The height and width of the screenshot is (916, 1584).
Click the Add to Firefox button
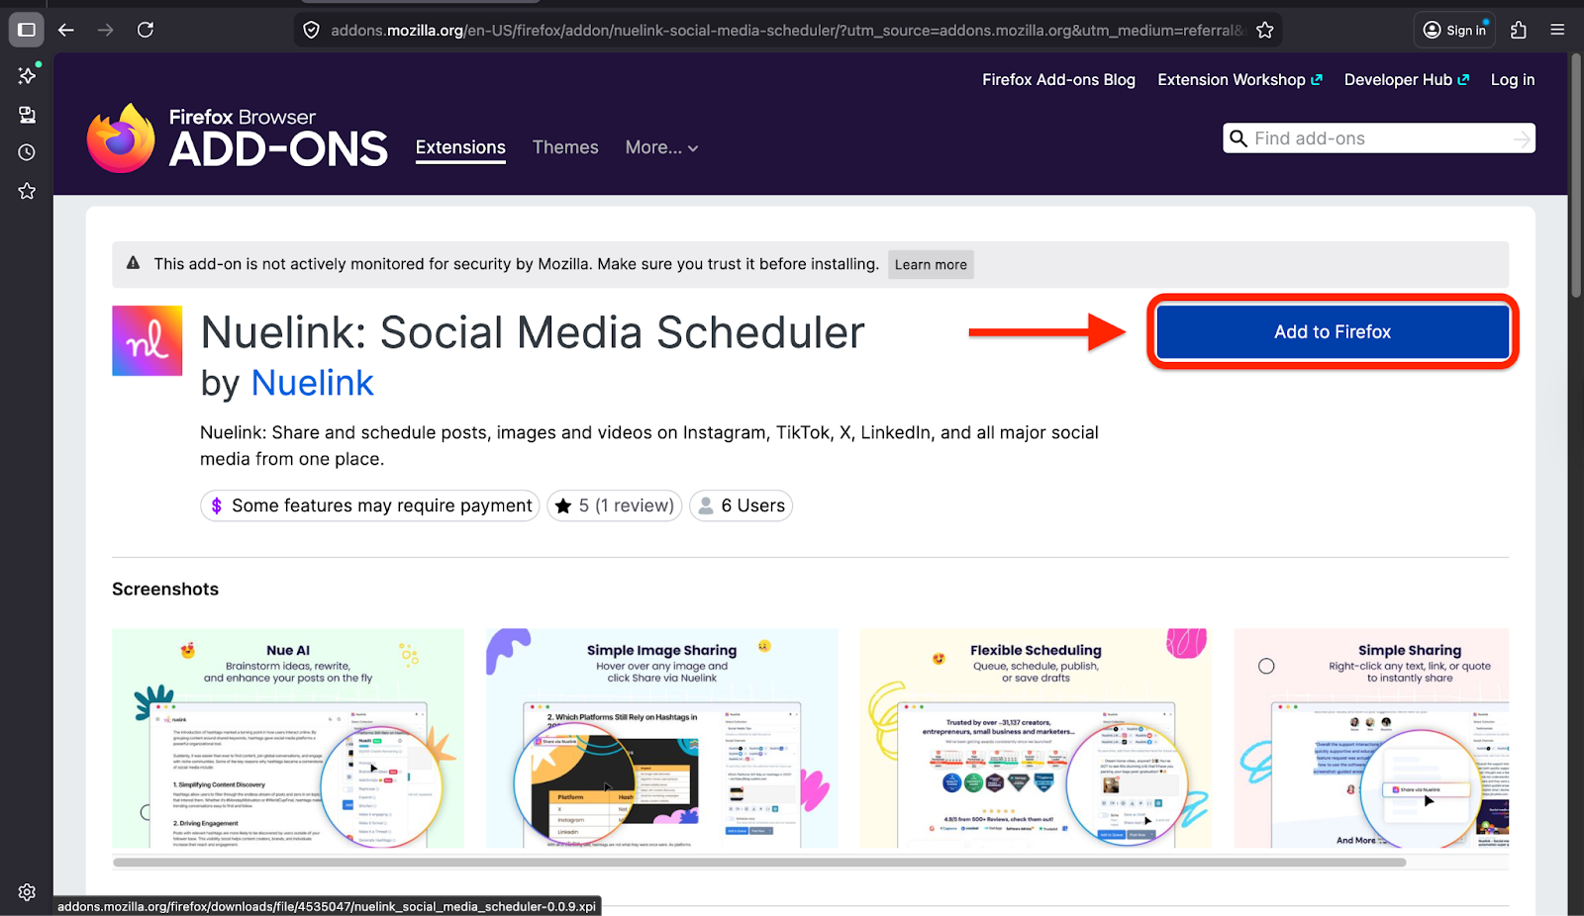[x=1333, y=332]
